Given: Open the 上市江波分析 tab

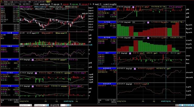Looking at the screenshot, I should click(x=40, y=2).
